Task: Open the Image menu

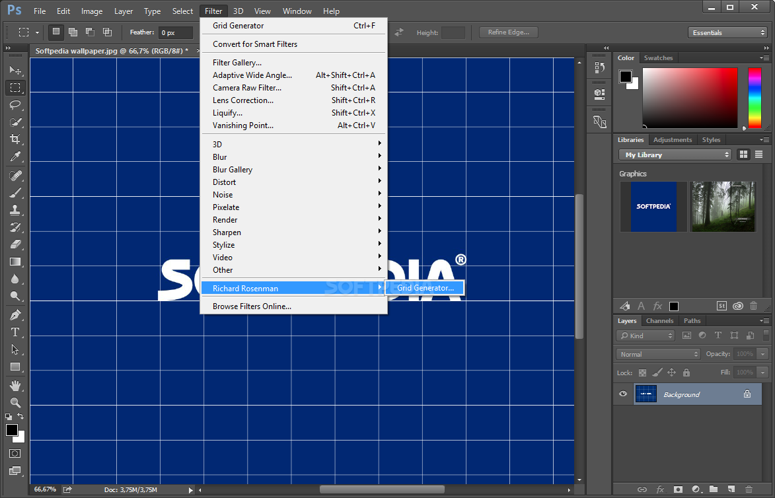Action: tap(91, 11)
